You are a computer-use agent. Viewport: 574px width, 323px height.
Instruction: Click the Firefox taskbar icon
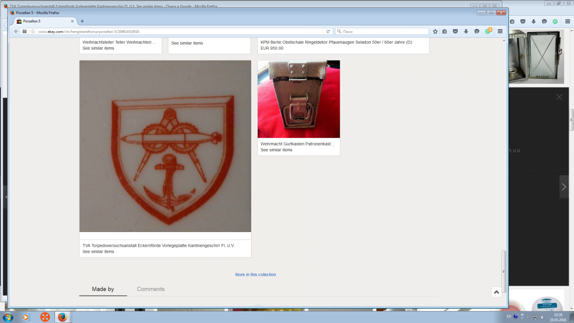(62, 317)
